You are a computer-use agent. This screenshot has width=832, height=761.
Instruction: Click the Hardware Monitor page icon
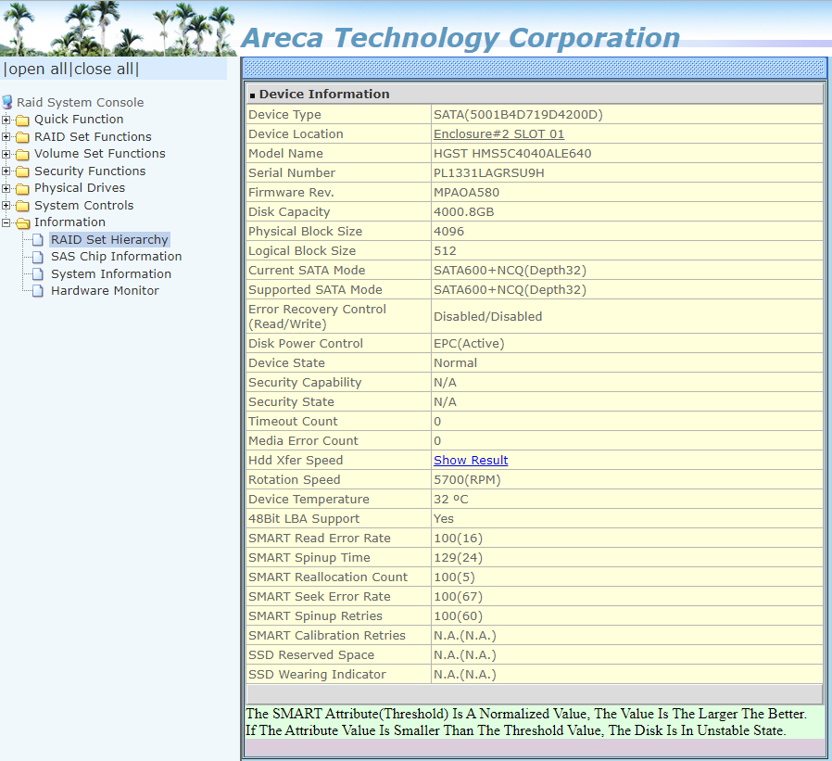click(x=38, y=291)
